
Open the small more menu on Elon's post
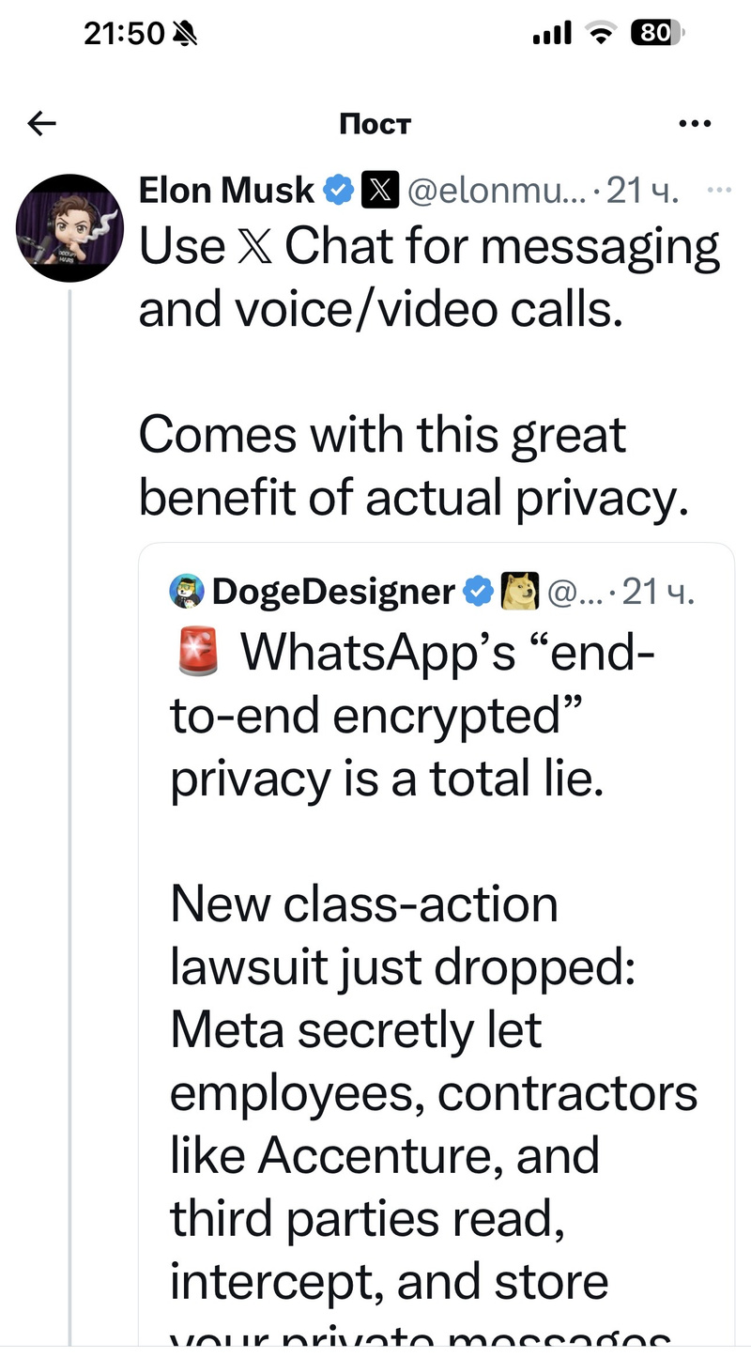tap(718, 190)
